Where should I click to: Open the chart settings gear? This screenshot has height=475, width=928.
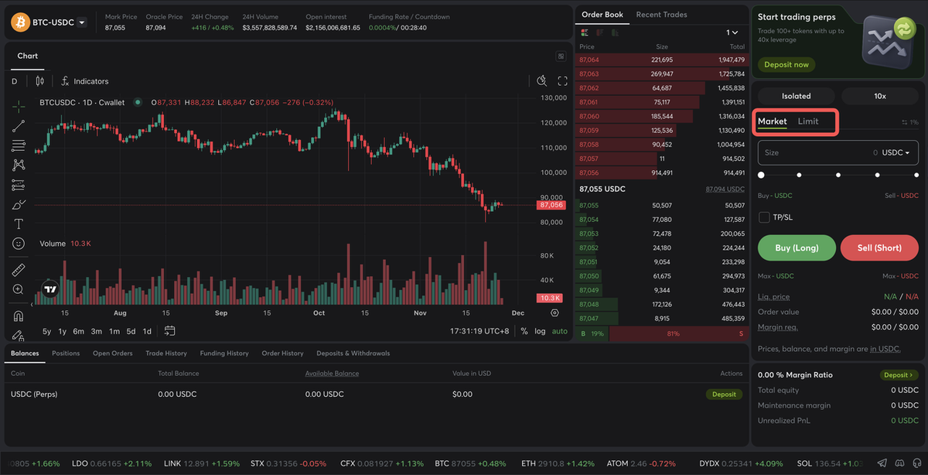[x=554, y=313]
